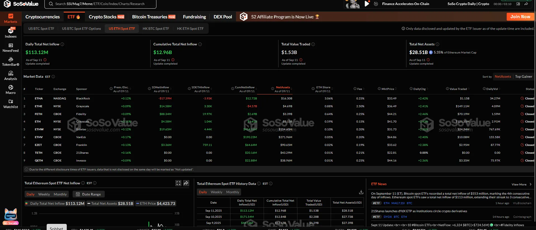This screenshot has height=230, width=536.
Task: Open the audio transcript panel icon
Action: click(x=518, y=4)
